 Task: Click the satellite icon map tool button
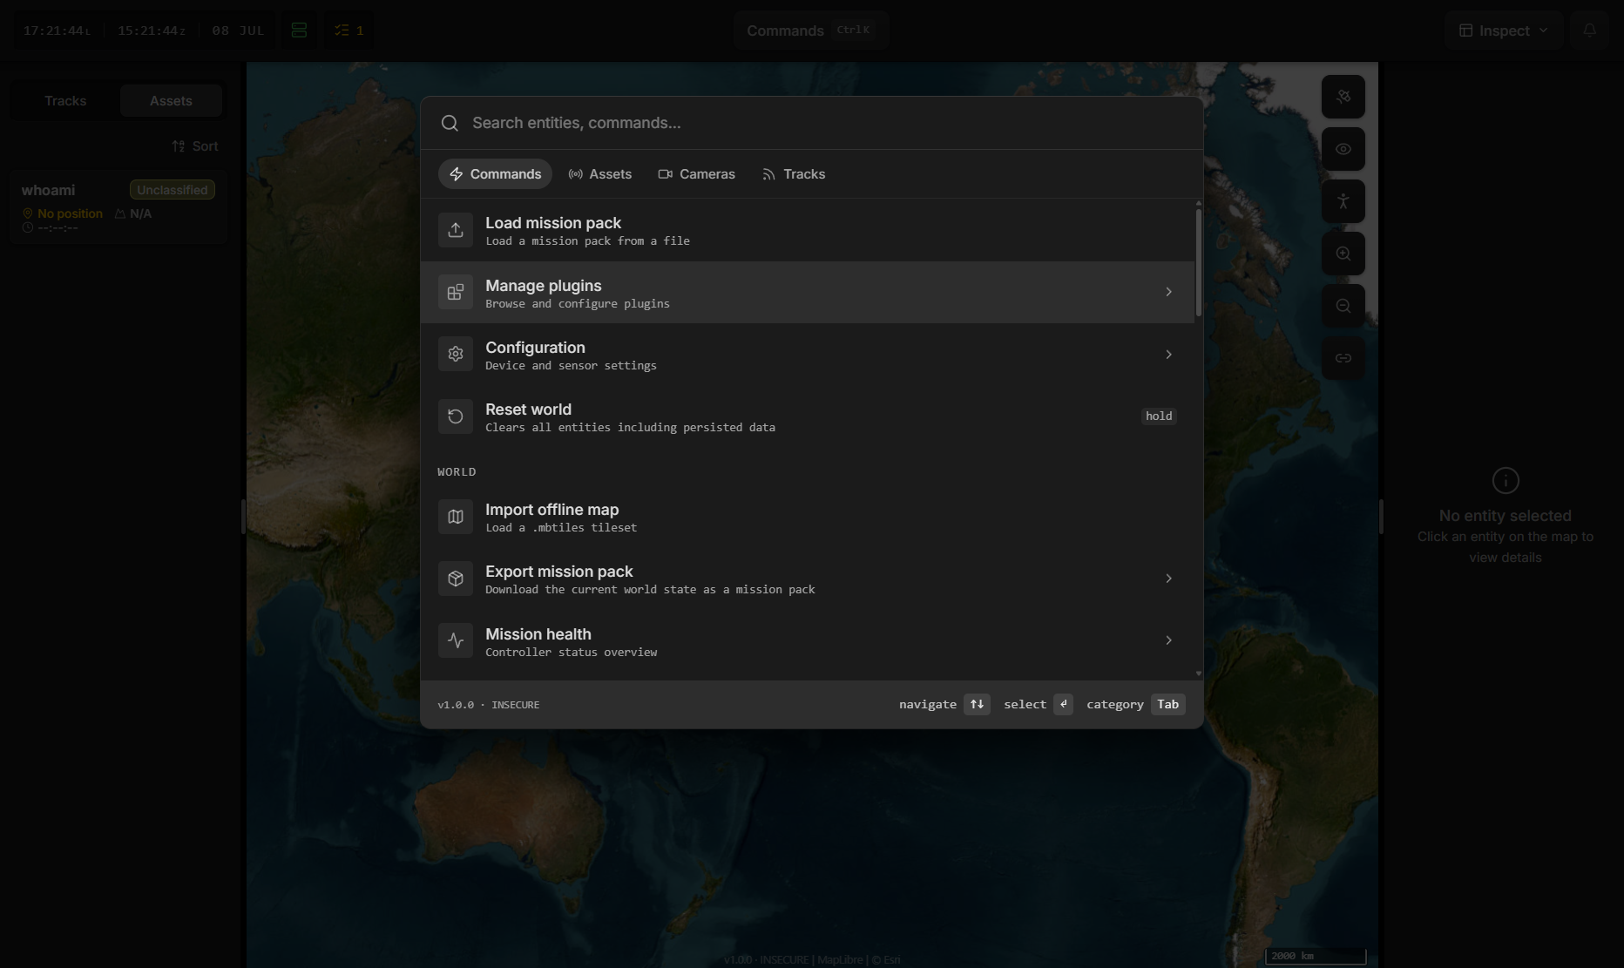click(x=1343, y=97)
